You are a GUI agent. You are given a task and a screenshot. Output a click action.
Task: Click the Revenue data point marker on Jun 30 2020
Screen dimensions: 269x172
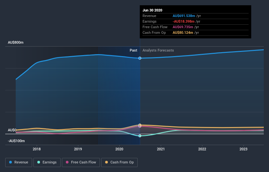click(140, 58)
